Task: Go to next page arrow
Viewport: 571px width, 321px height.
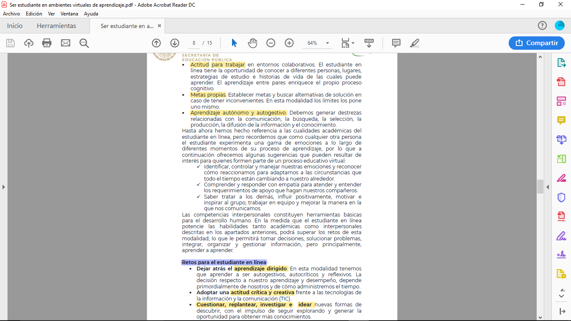Action: [175, 43]
